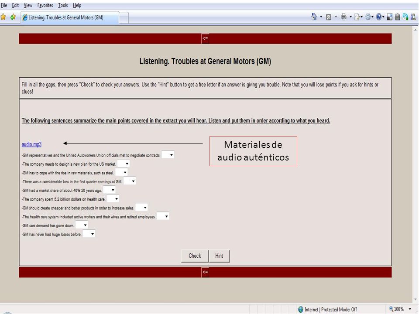Open the Edit menu
The width and height of the screenshot is (419, 314).
click(x=15, y=5)
